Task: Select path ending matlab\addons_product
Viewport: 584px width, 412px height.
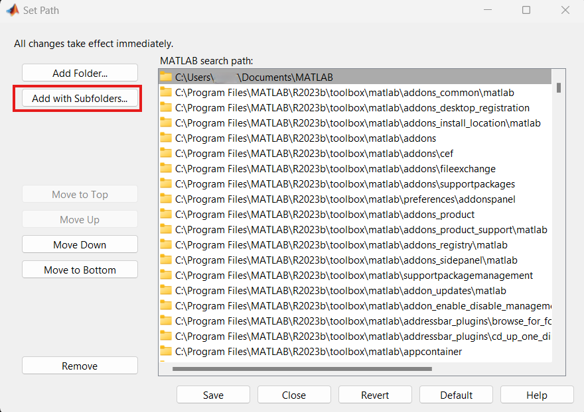Action: click(355, 214)
